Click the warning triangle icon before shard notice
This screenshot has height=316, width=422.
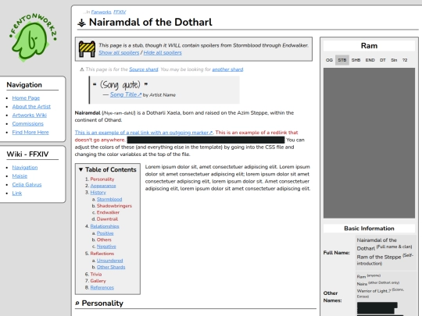click(x=82, y=69)
